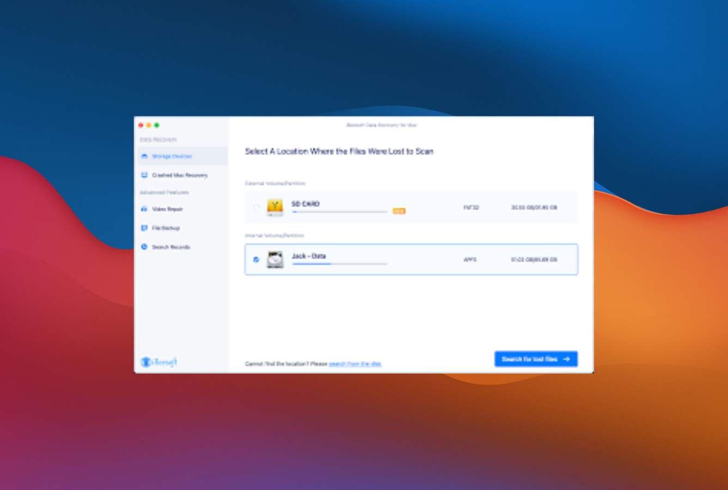Click the Jack - Data volume name
Viewport: 728px width, 490px height.
point(309,256)
